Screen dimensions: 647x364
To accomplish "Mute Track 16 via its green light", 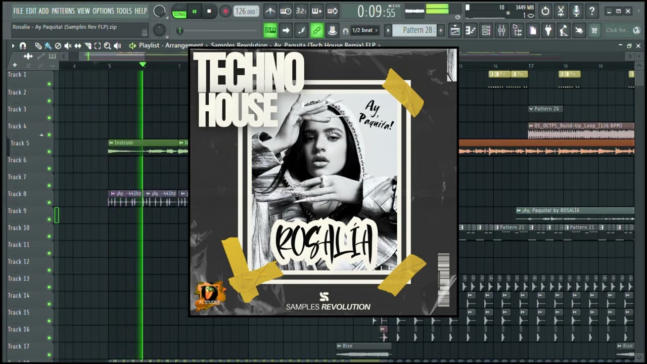I will (49, 338).
